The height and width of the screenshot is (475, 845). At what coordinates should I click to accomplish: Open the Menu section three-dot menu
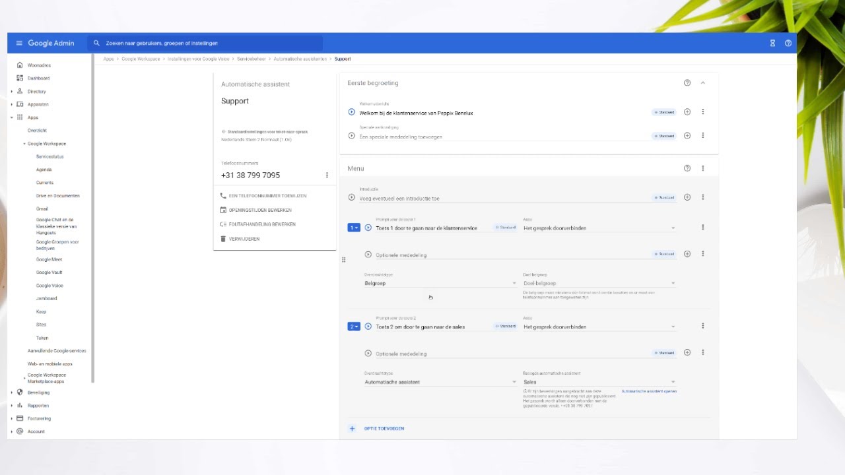(x=703, y=168)
